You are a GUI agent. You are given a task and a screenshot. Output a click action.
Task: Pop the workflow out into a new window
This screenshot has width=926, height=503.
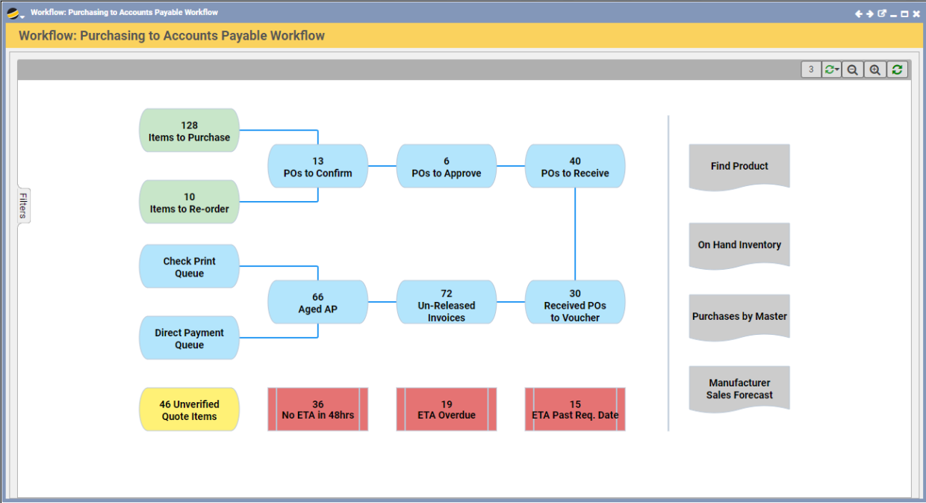[x=882, y=13]
